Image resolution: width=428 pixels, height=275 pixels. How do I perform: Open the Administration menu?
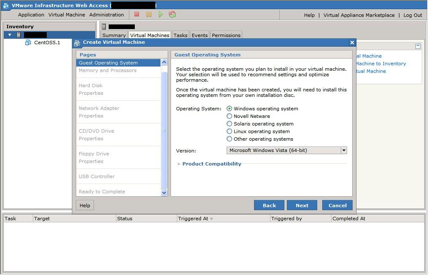107,15
